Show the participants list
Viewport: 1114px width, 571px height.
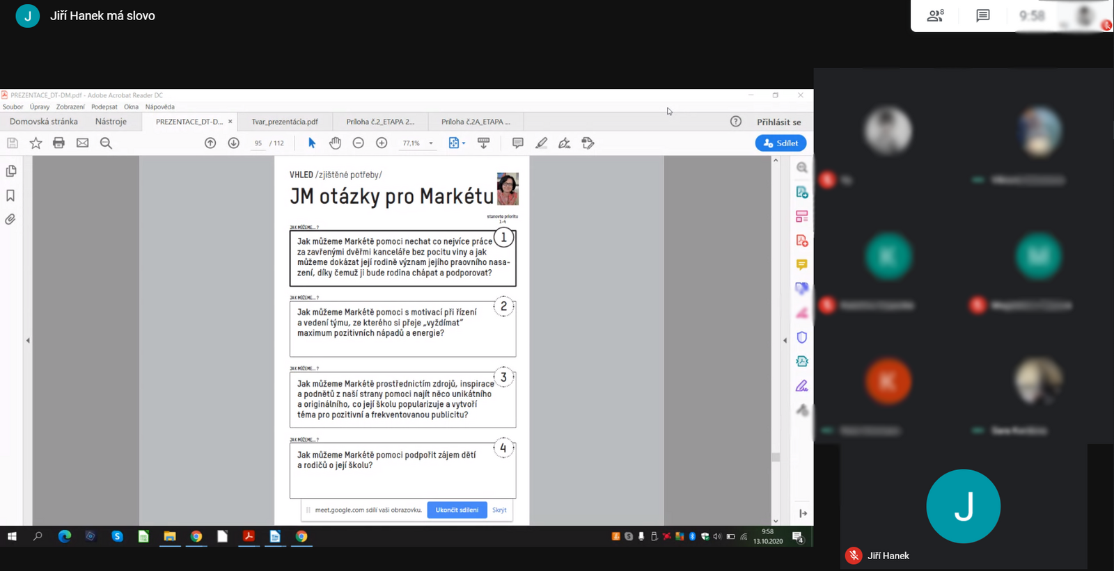(935, 15)
